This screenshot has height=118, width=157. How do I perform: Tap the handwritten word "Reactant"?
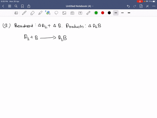pos(24,26)
